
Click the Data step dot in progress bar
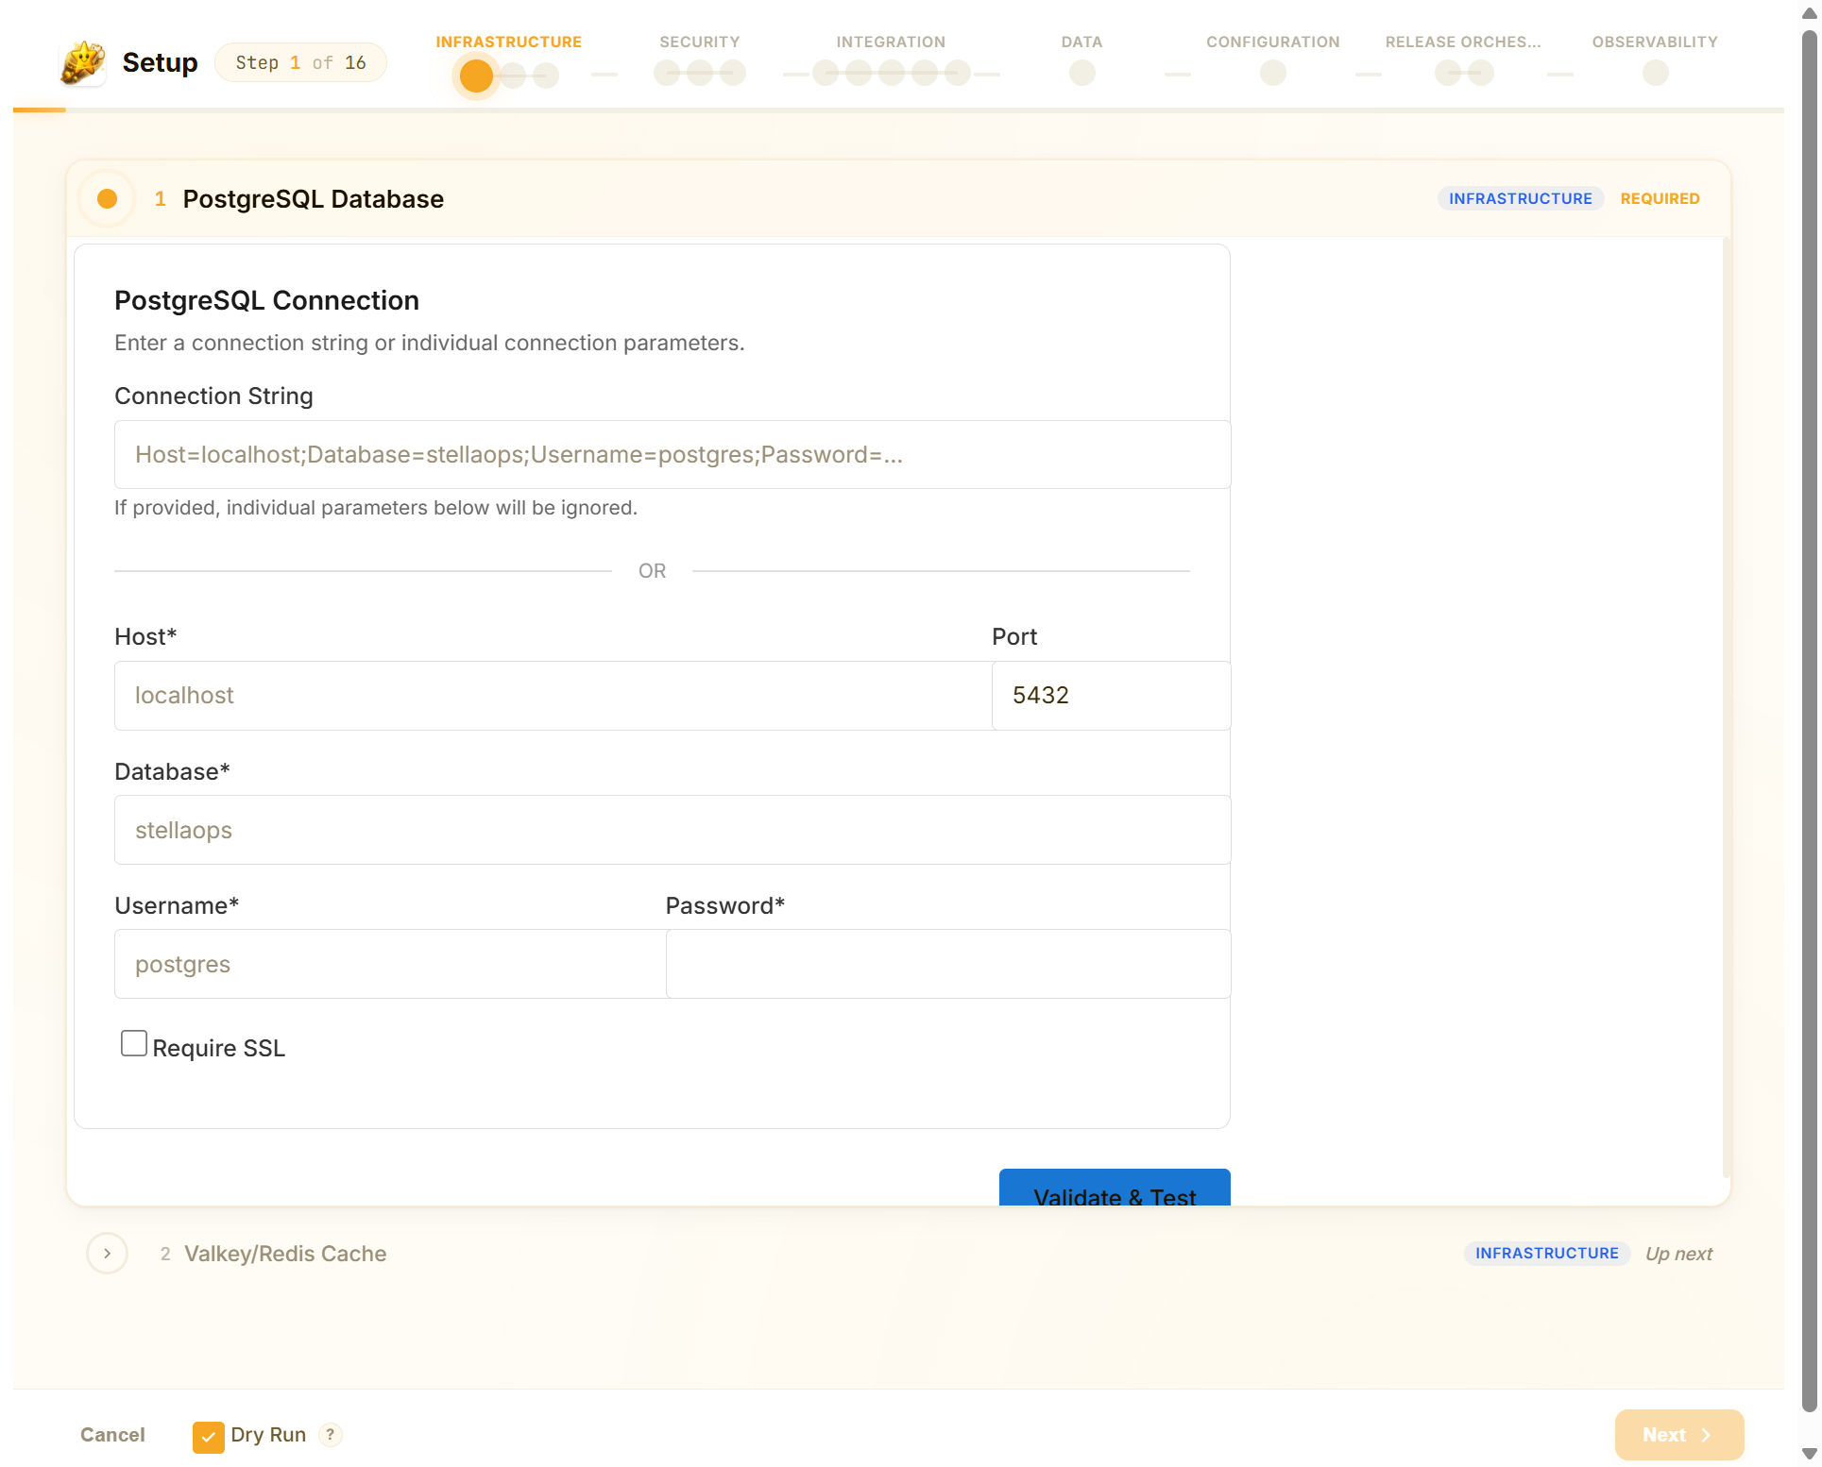pyautogui.click(x=1081, y=73)
